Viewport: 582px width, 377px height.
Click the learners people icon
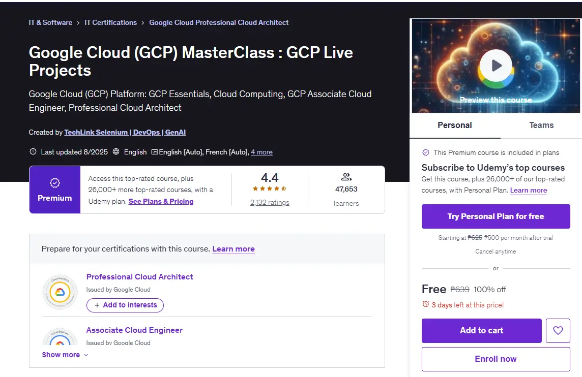pos(346,177)
